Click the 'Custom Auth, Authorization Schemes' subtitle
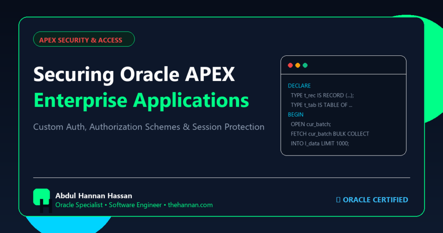 [149, 127]
